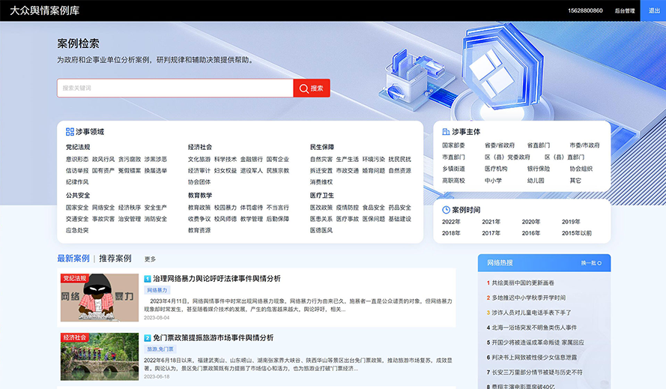This screenshot has width=666, height=389.
Task: Open 后台管理 in the top bar
Action: pyautogui.click(x=624, y=11)
